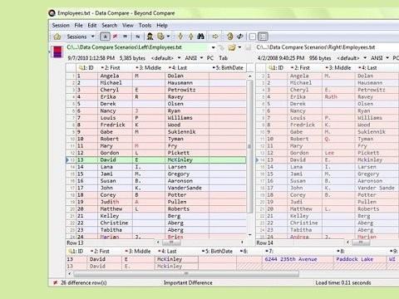Expand left pane ANSI encoding dropdown

201,58
